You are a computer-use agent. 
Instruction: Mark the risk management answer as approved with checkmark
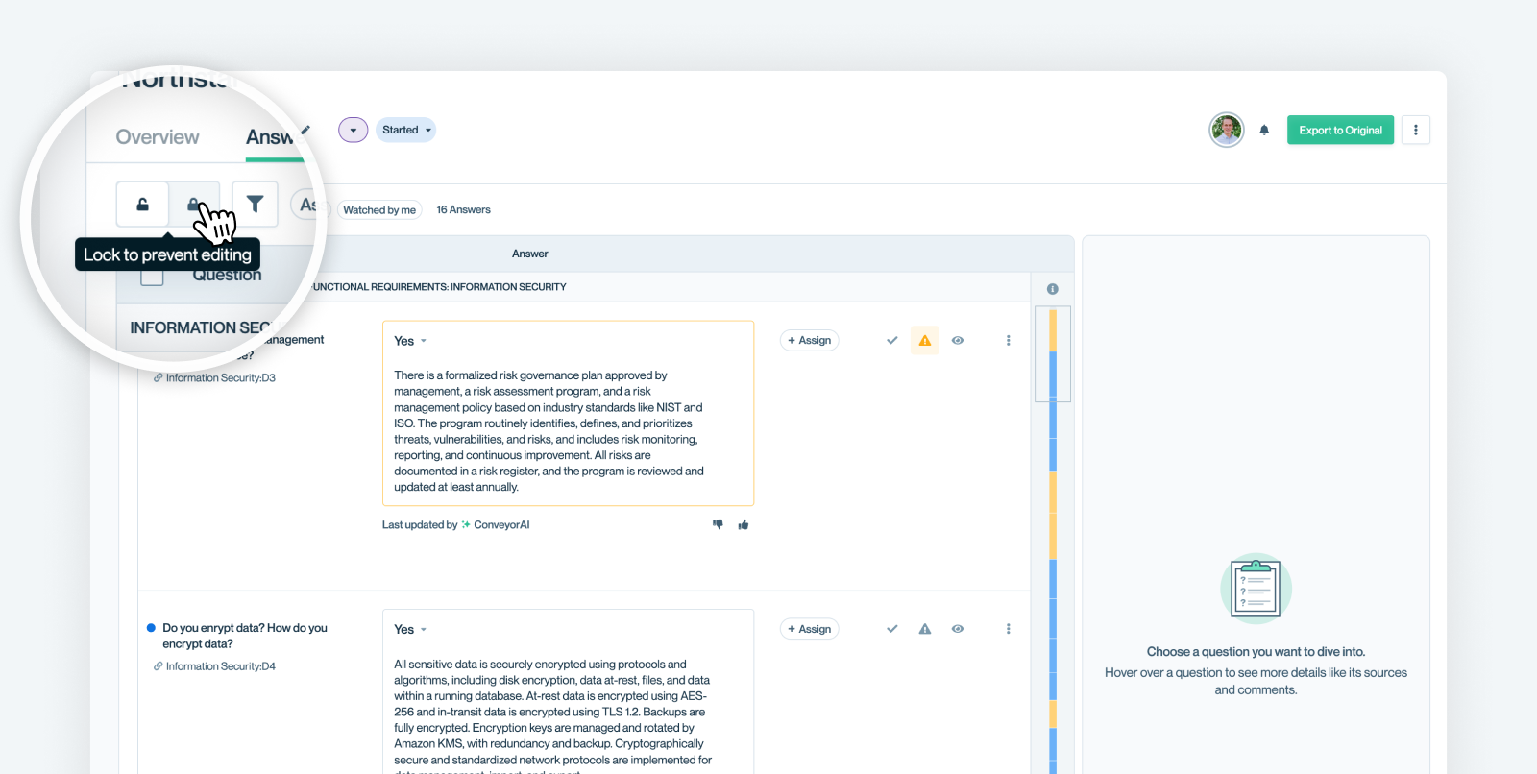pos(891,340)
